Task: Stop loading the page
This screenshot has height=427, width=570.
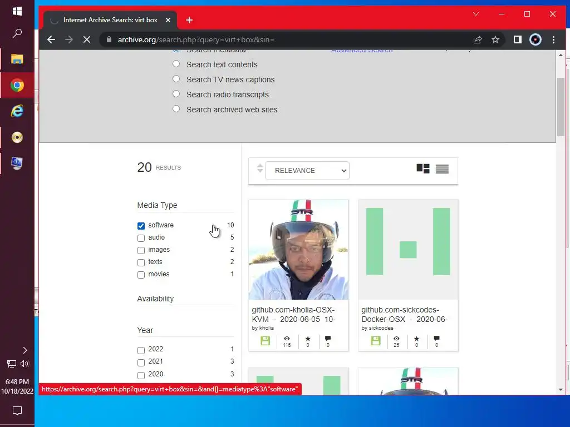Action: point(86,39)
